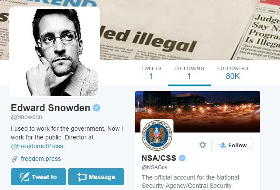280x190 pixels.
Task: Select the Tweets tab
Action: click(151, 73)
